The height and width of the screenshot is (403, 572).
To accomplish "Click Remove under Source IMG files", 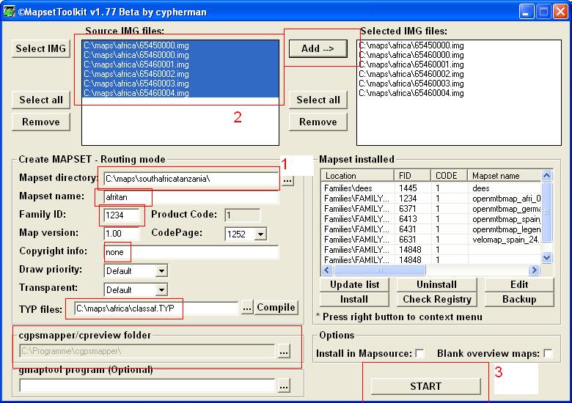I will (x=41, y=122).
